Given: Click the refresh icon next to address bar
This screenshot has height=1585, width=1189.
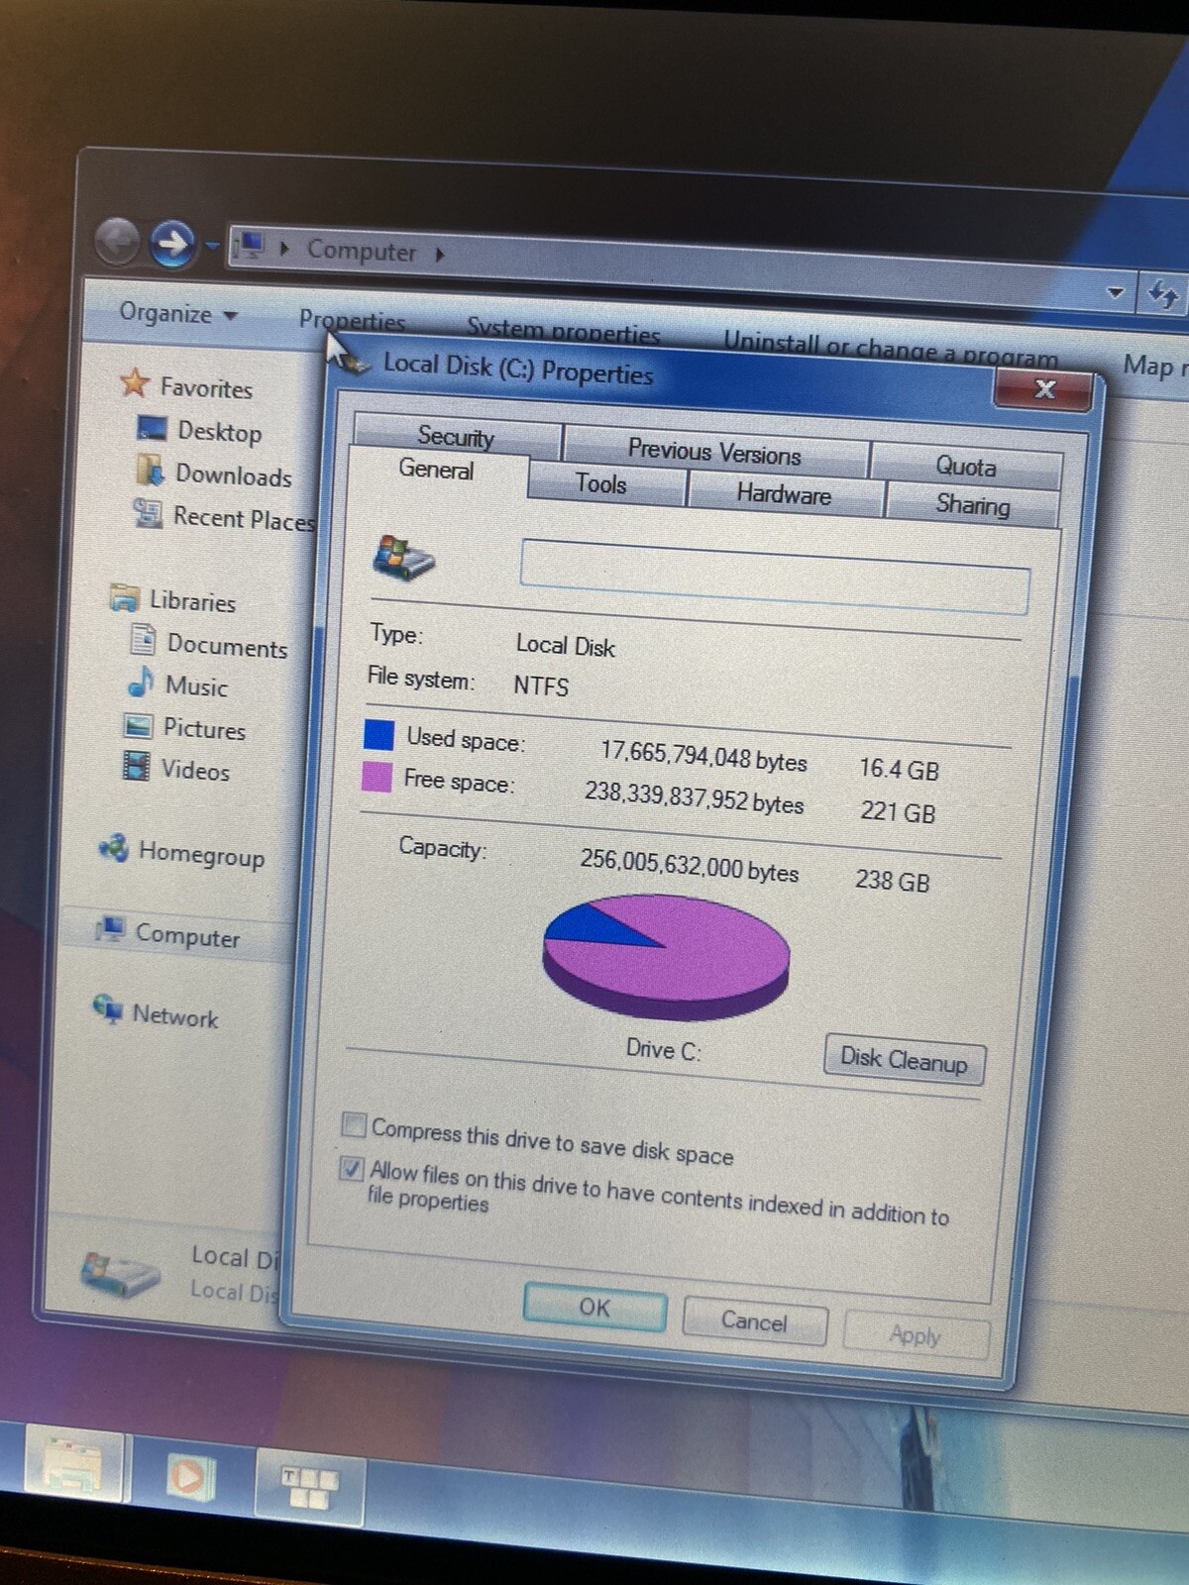Looking at the screenshot, I should point(1162,295).
